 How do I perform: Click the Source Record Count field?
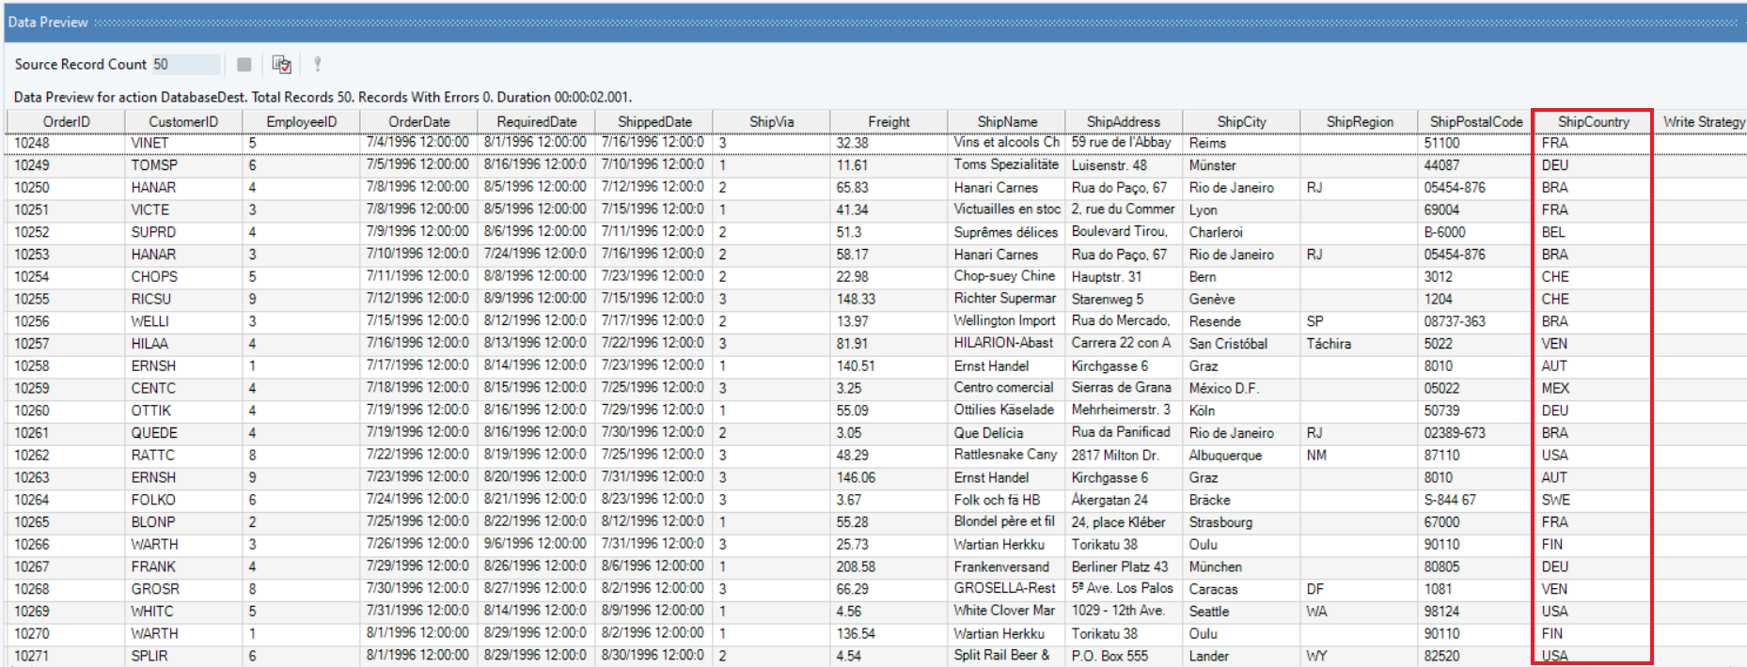pos(186,65)
